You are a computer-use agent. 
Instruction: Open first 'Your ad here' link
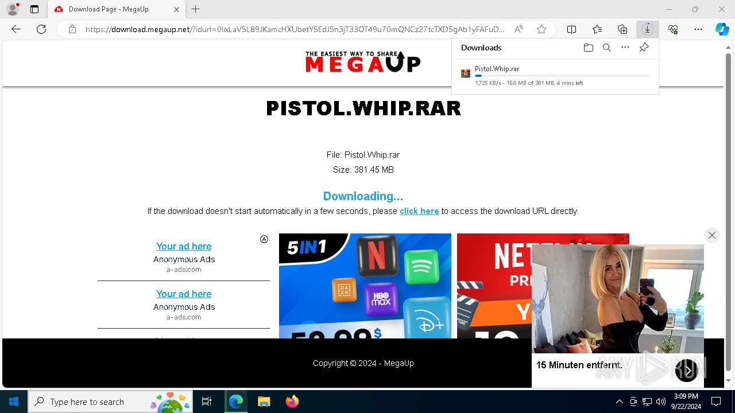(184, 246)
